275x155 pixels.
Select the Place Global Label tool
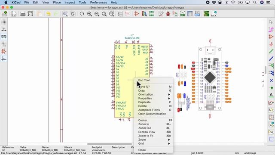pos(271,102)
